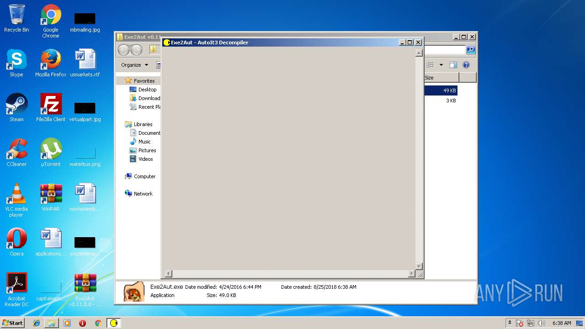The width and height of the screenshot is (585, 329).
Task: Select the yourinterna desktop file
Action: point(85,246)
